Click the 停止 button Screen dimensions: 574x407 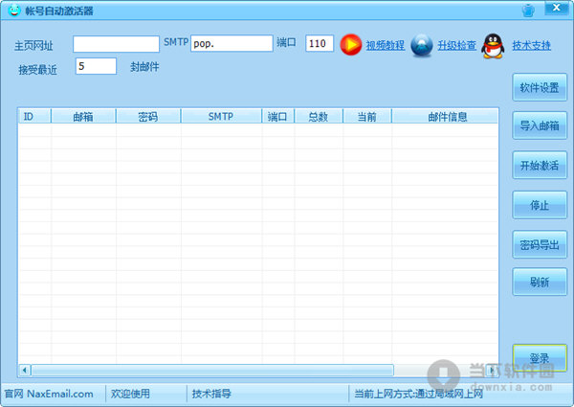[540, 205]
